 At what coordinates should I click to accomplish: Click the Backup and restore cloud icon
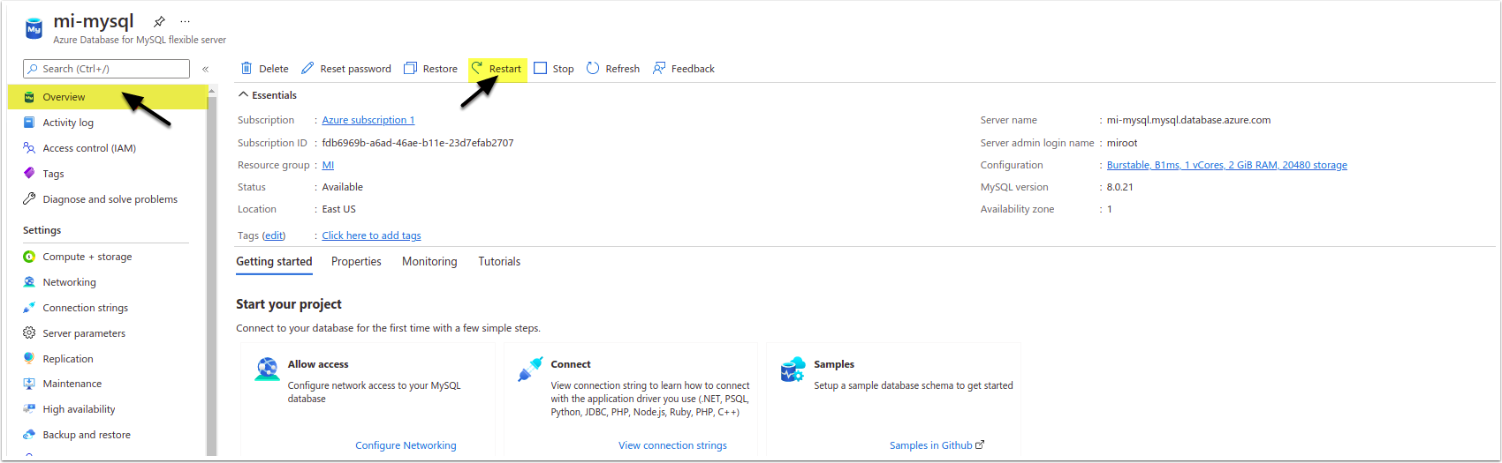29,435
